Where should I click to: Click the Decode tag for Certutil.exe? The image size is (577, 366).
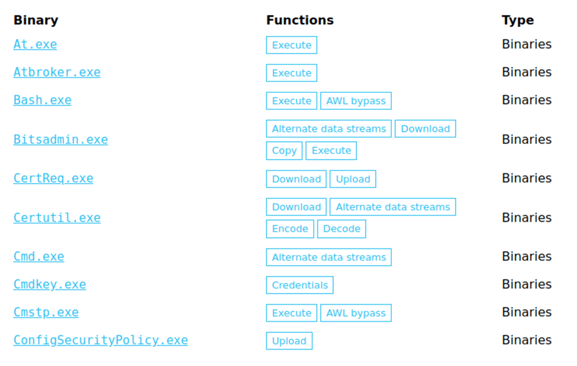pos(341,229)
